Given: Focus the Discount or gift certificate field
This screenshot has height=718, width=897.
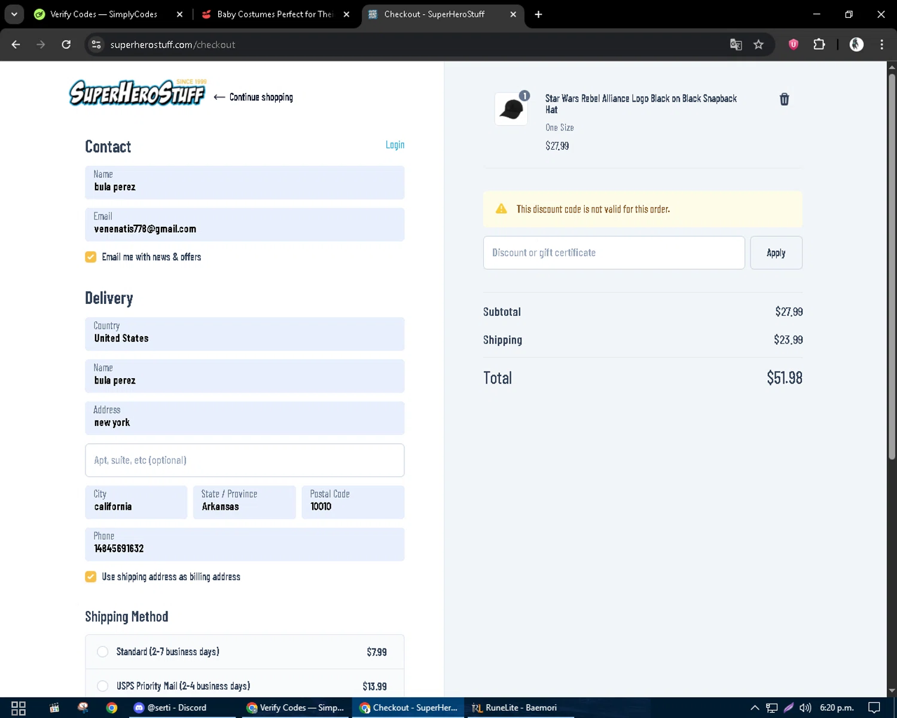Looking at the screenshot, I should 614,252.
